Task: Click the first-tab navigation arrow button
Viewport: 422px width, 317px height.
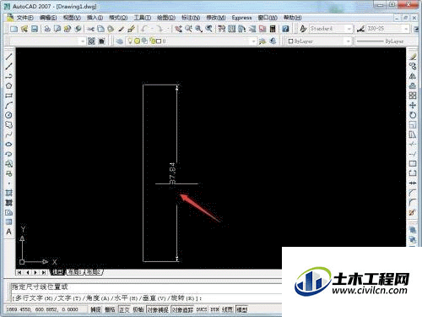Action: [x=19, y=272]
